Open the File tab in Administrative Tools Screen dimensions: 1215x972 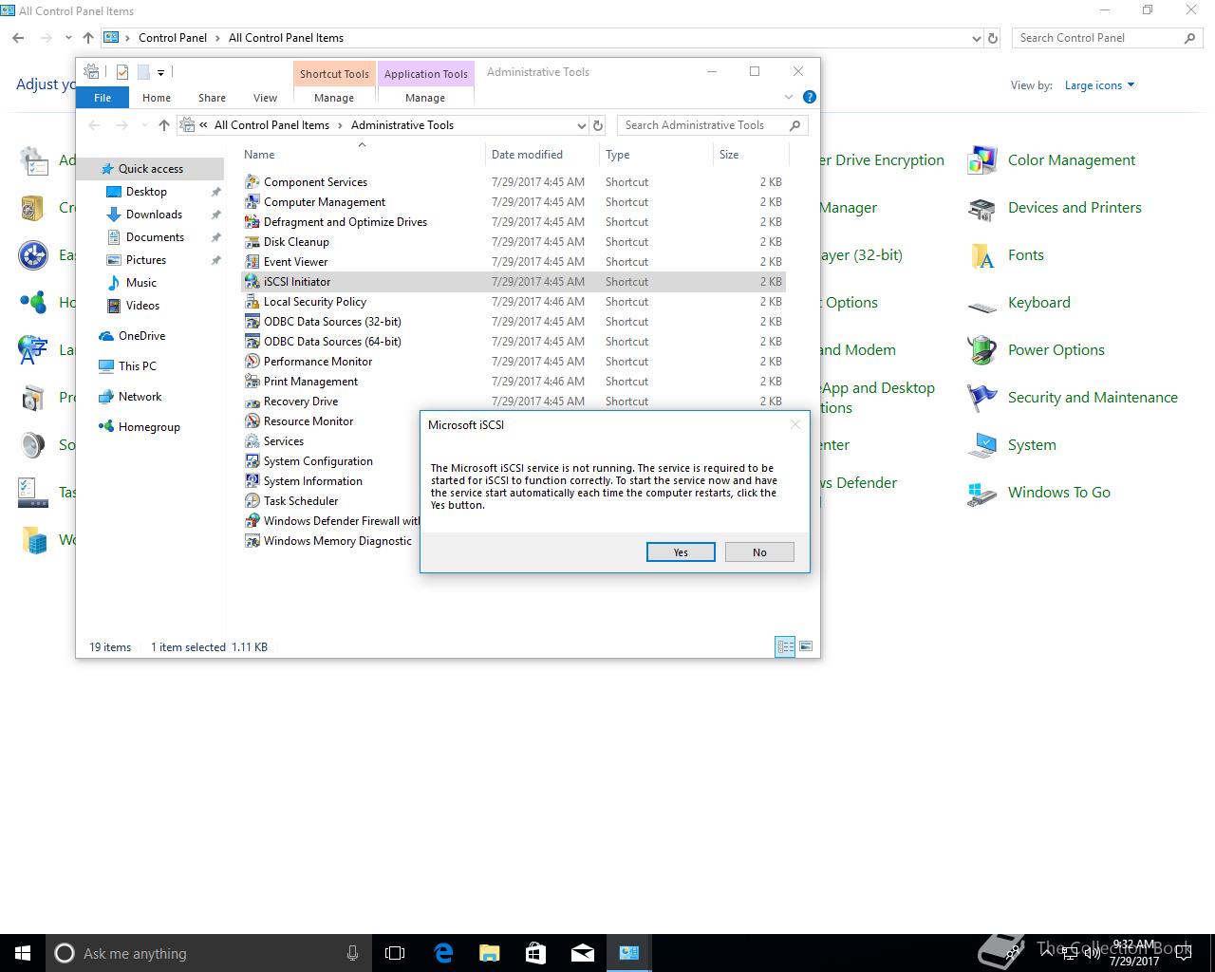[103, 98]
